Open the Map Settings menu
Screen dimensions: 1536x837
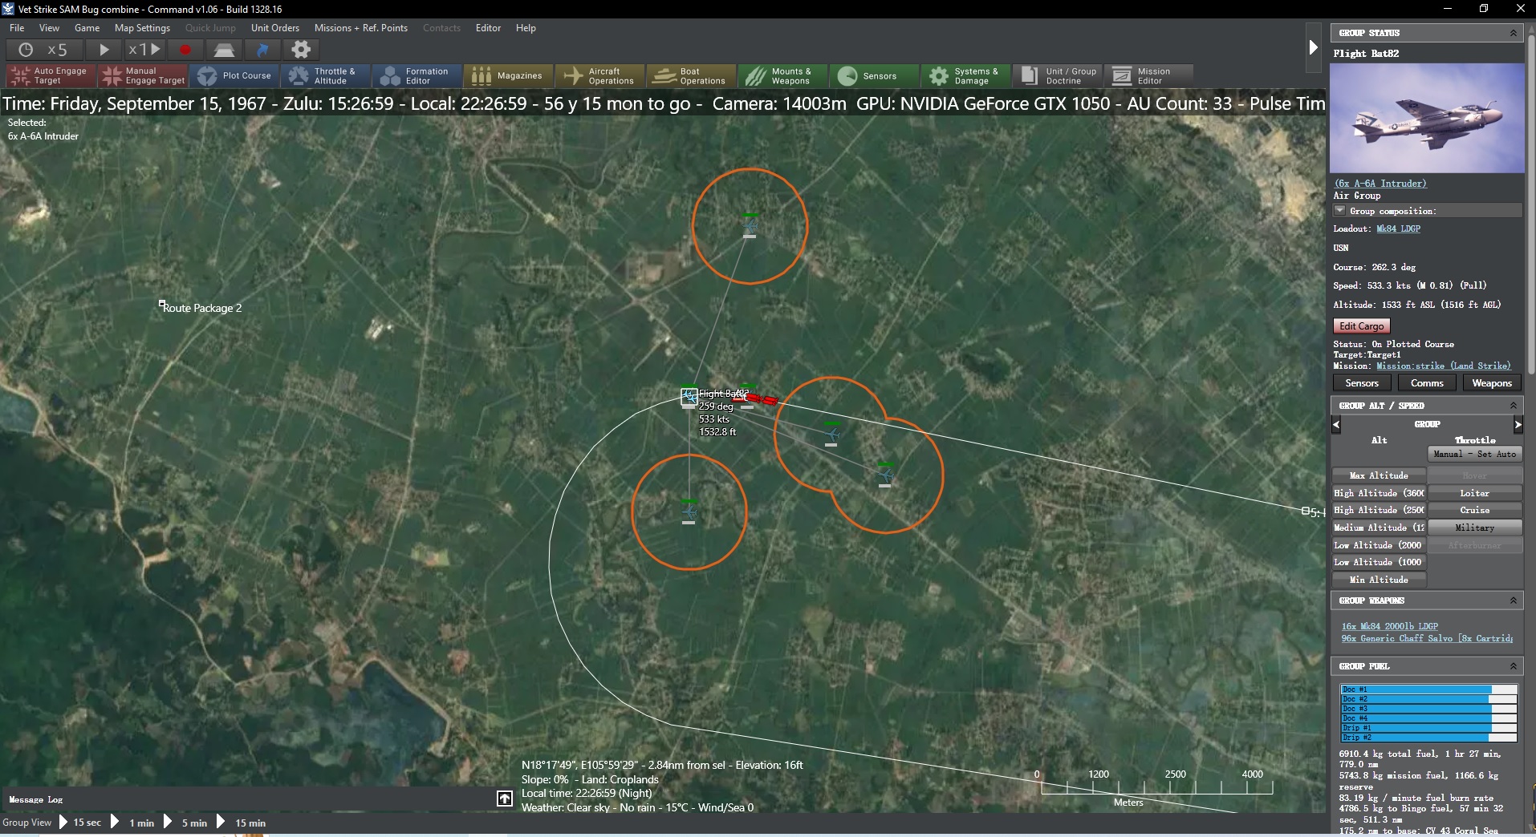tap(142, 28)
